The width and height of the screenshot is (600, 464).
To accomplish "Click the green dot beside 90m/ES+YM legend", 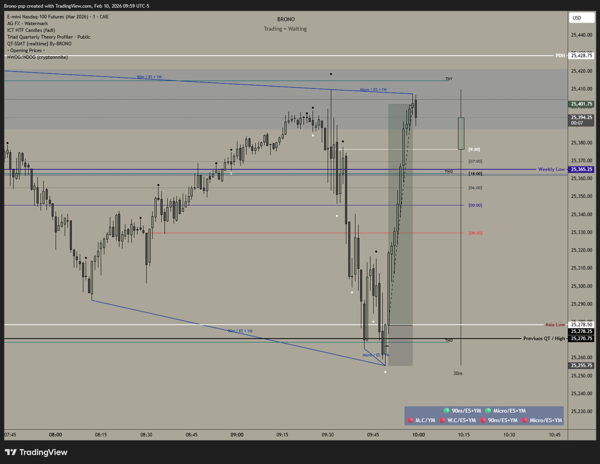I will (x=446, y=411).
